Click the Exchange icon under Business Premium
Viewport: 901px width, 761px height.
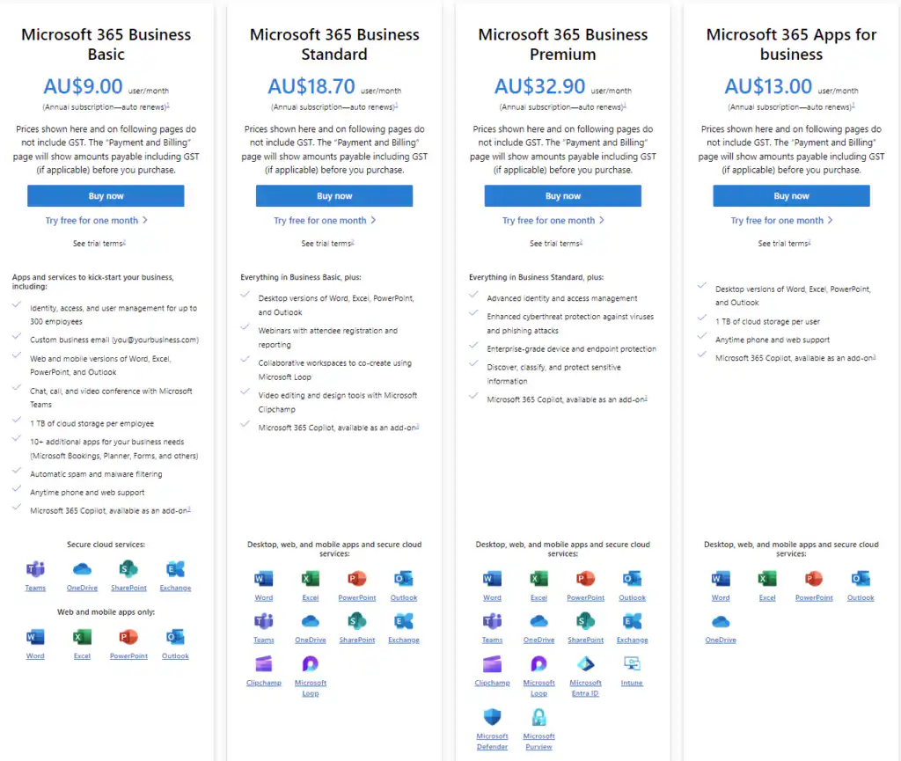[x=632, y=626]
